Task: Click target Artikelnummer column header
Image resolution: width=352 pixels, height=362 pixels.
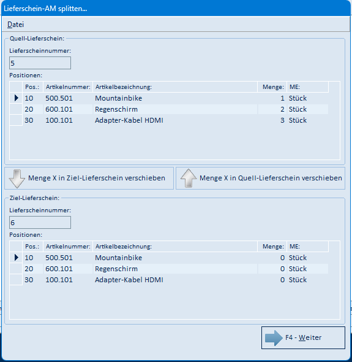Action: [x=68, y=247]
